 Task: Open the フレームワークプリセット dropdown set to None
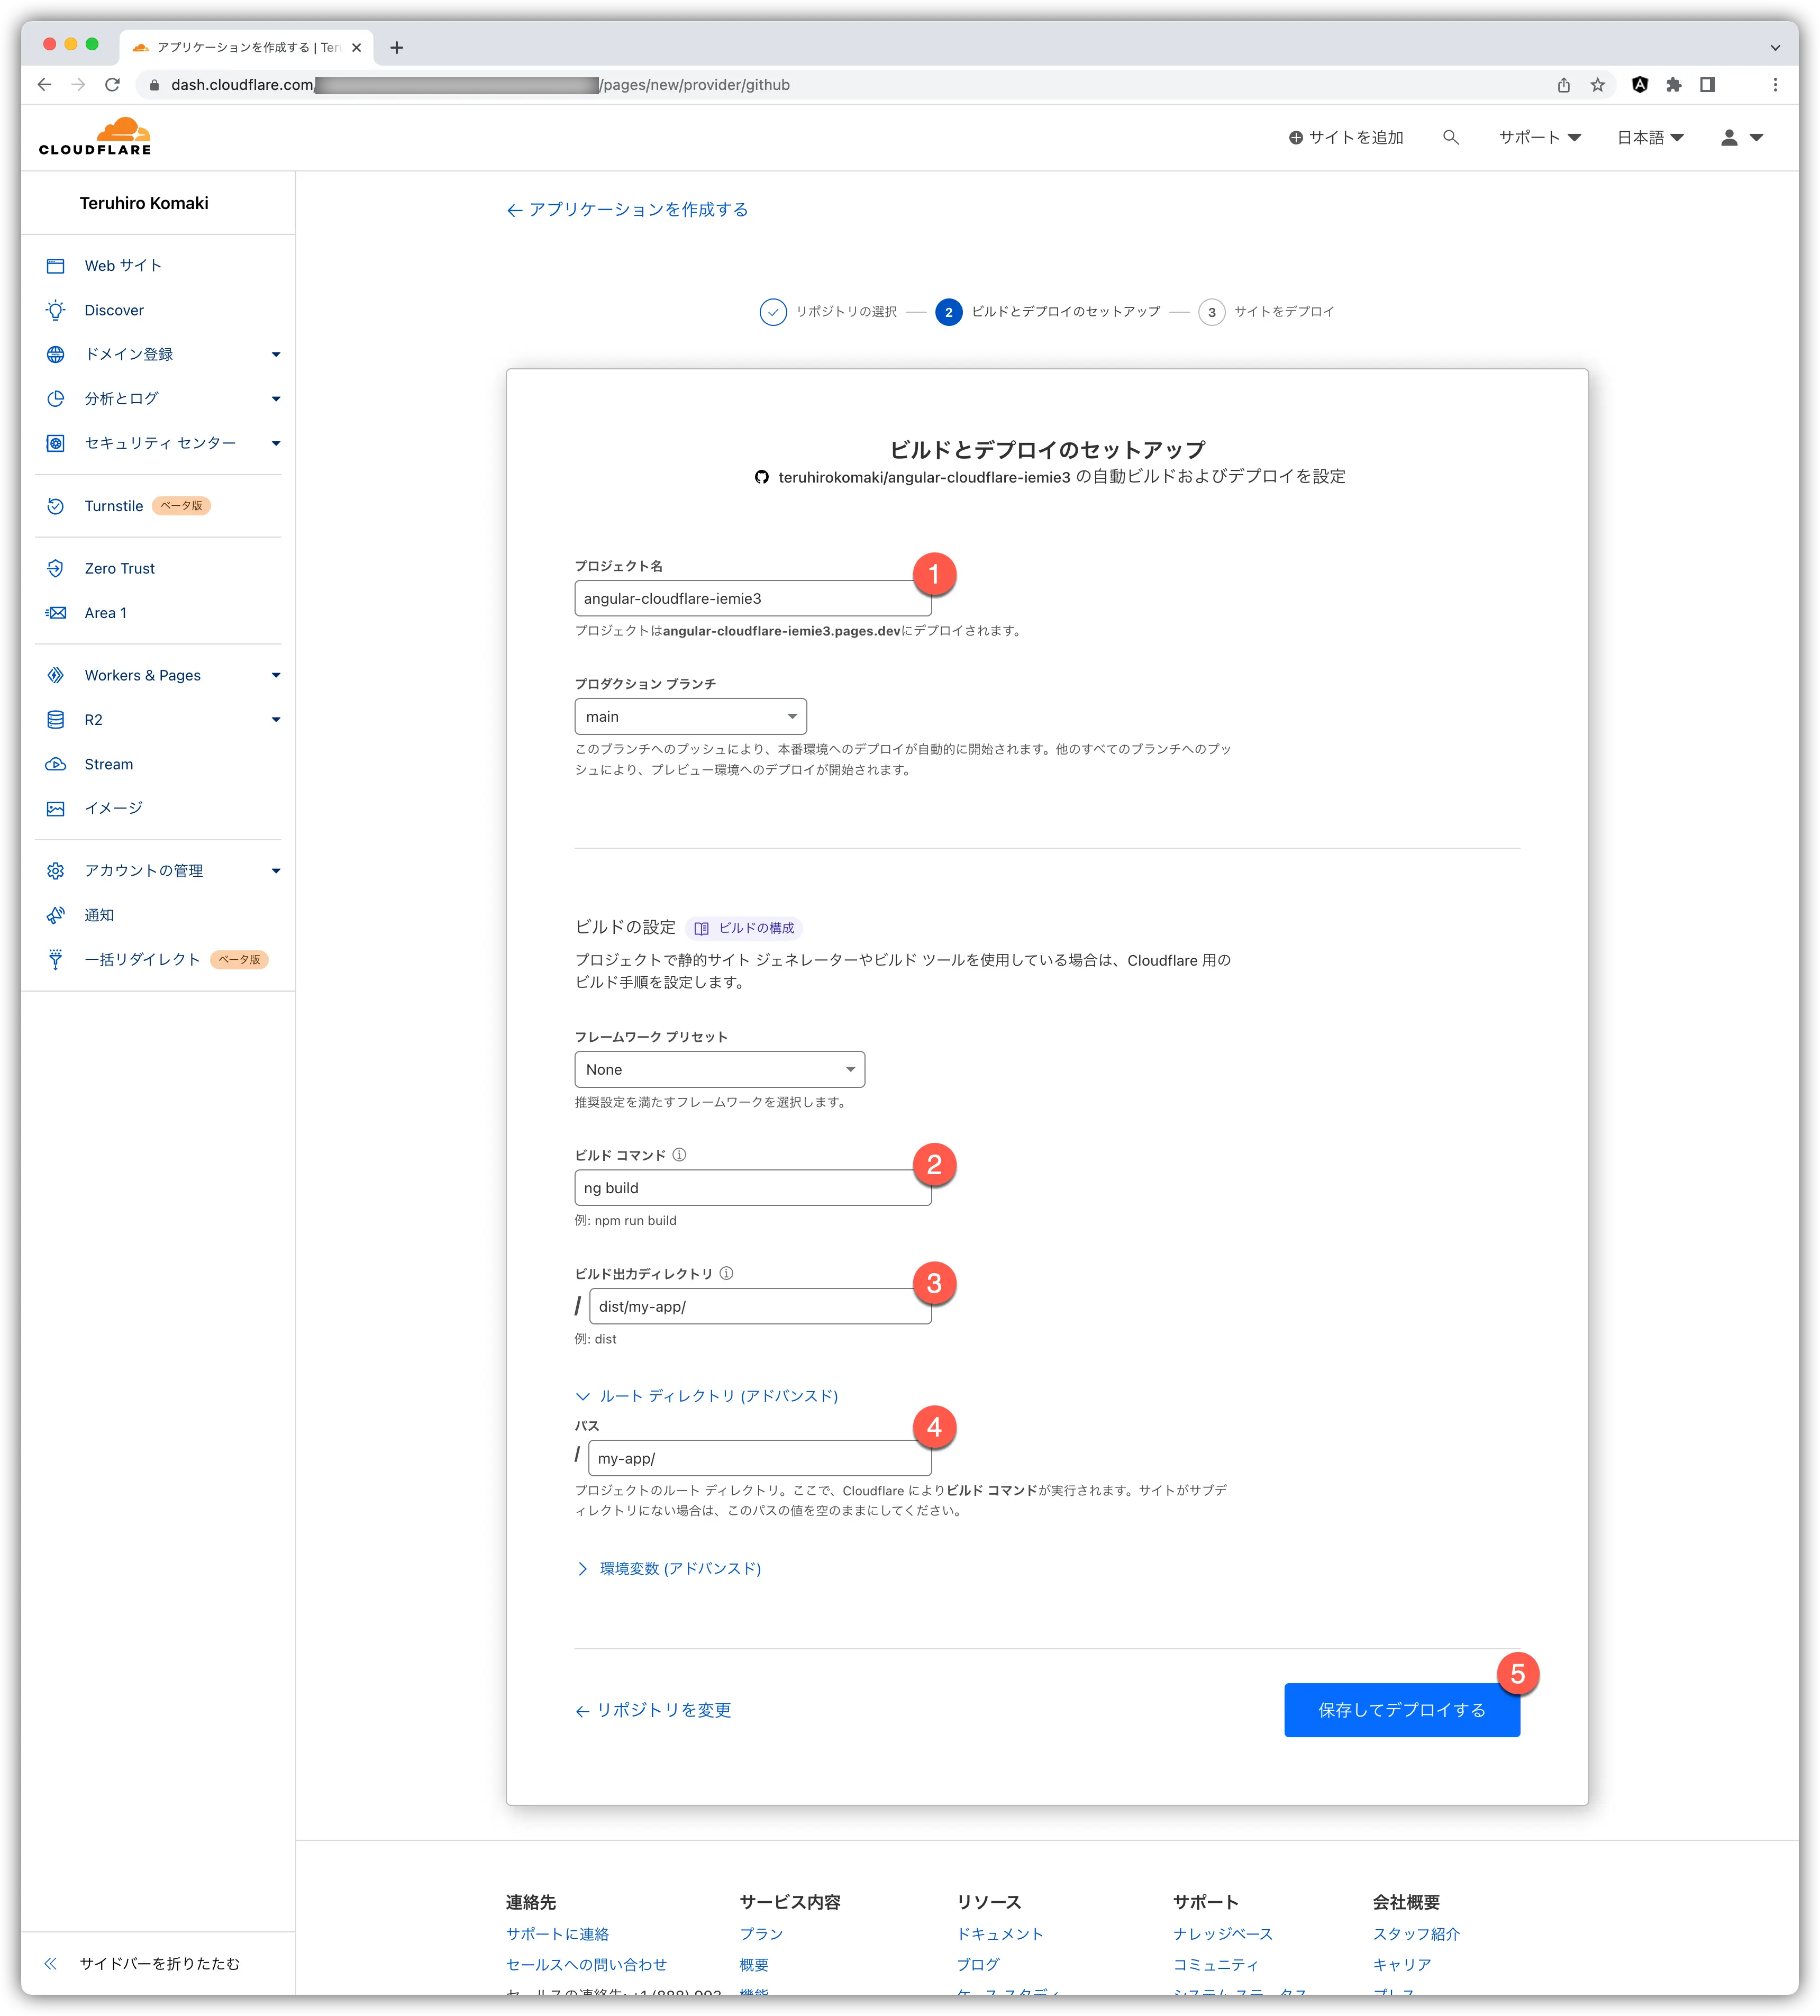(719, 1069)
